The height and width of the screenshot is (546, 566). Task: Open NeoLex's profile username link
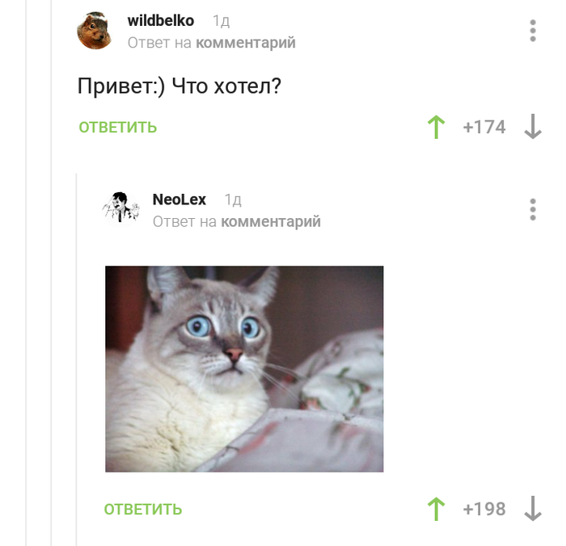point(179,199)
